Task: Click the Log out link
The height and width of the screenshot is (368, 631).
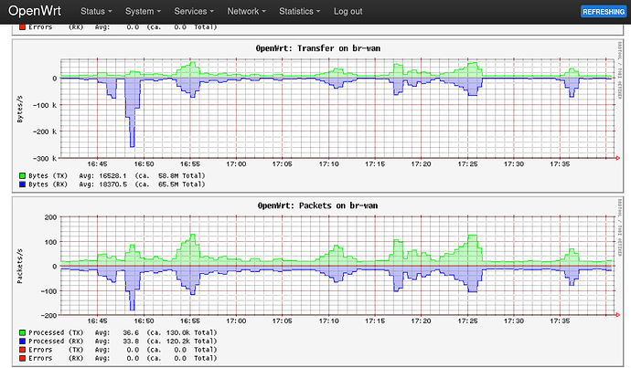Action: point(348,12)
